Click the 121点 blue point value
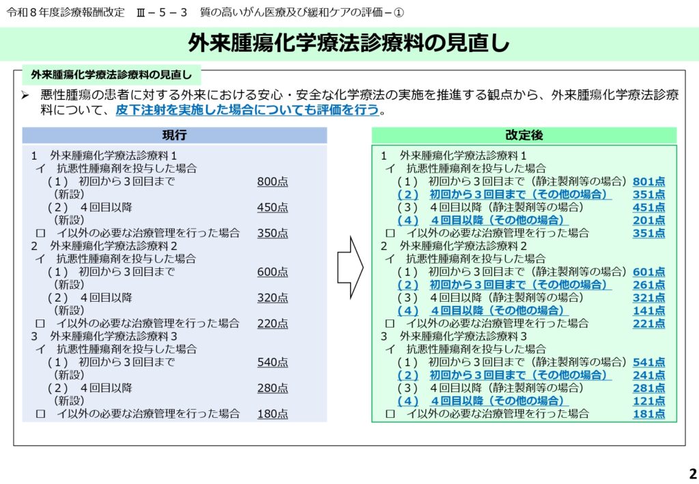The image size is (699, 484). pos(648,401)
